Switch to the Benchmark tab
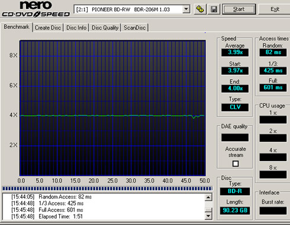 [17, 27]
